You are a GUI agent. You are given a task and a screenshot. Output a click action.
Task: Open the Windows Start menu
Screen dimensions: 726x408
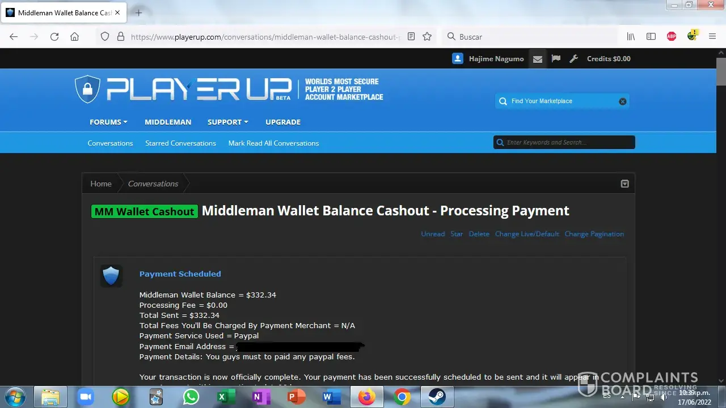[15, 397]
